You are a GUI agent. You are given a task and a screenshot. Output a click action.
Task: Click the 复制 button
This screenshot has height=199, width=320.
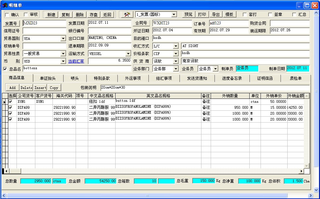[65, 14]
